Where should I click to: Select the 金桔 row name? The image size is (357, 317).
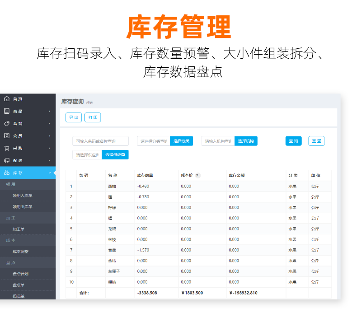tap(112, 261)
